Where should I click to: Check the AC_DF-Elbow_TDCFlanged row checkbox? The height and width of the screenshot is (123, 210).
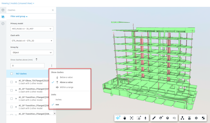[12, 82]
